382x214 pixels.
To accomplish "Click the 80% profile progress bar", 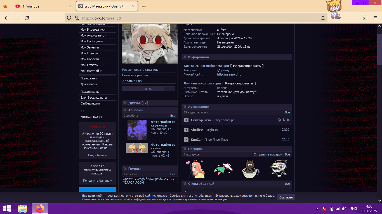I will (x=148, y=89).
